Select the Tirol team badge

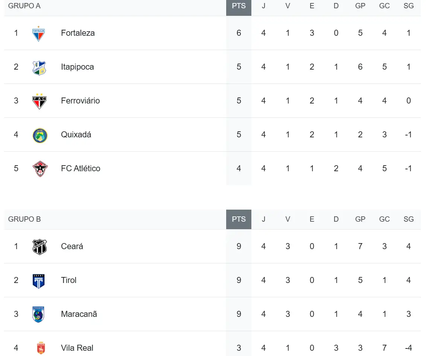tap(39, 281)
